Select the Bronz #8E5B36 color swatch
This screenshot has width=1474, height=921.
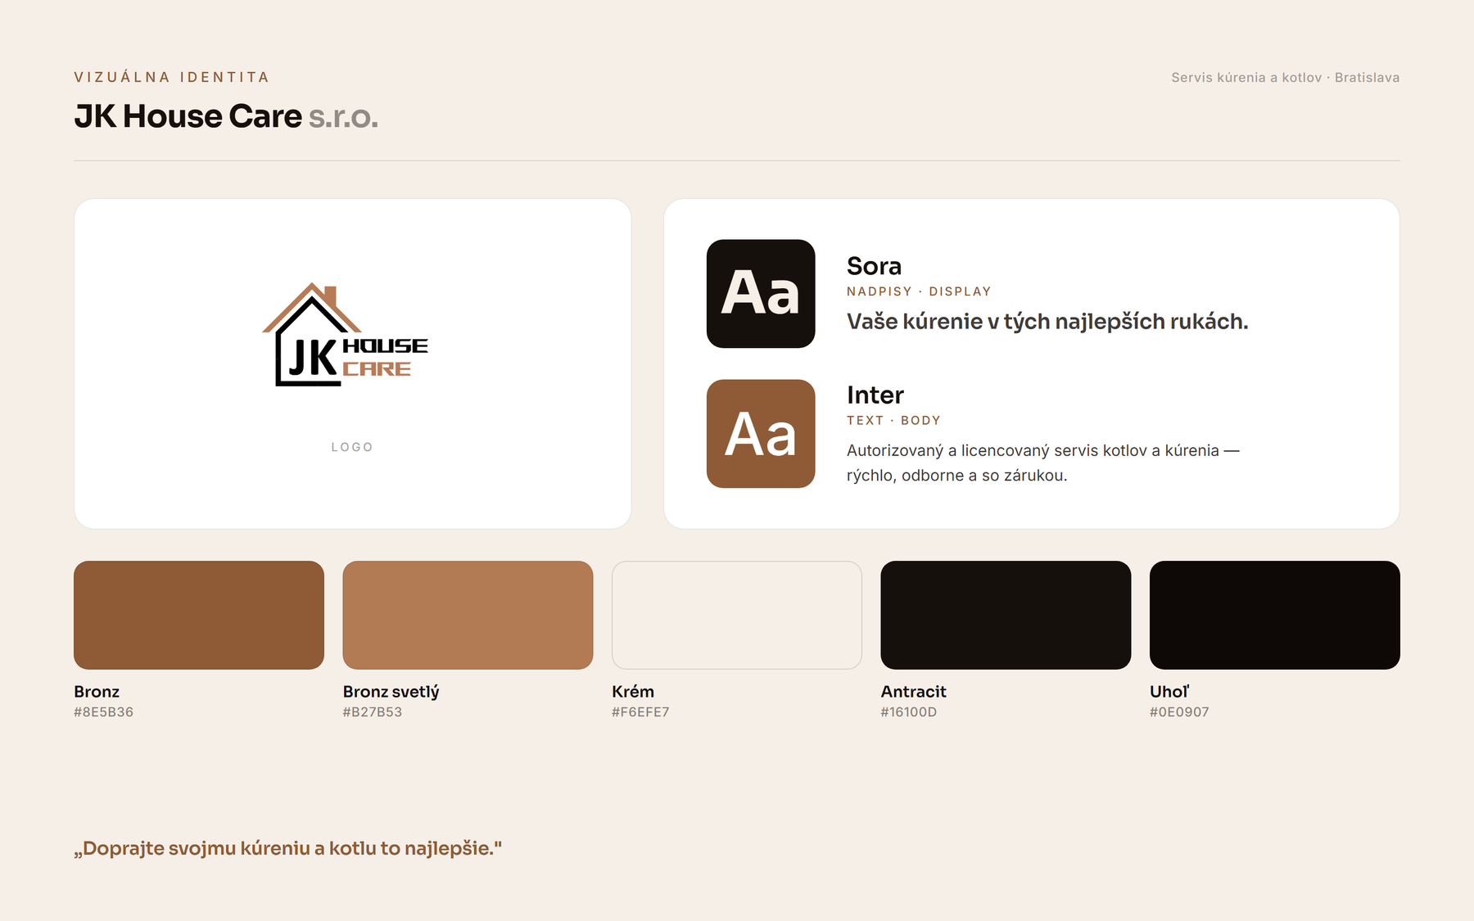point(199,615)
